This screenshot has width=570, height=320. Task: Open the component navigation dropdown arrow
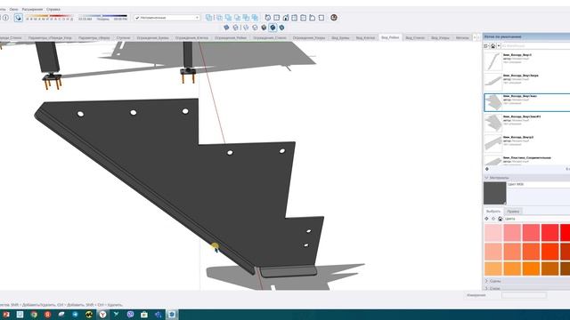[x=499, y=46]
